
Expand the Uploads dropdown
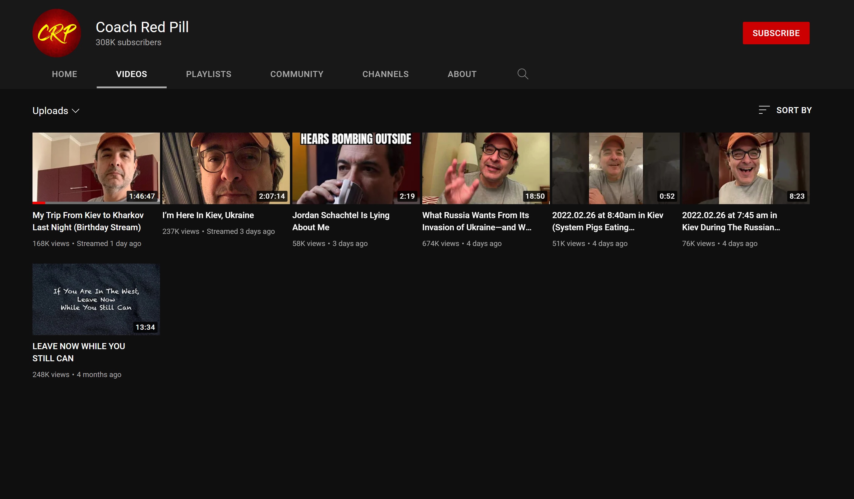[56, 111]
